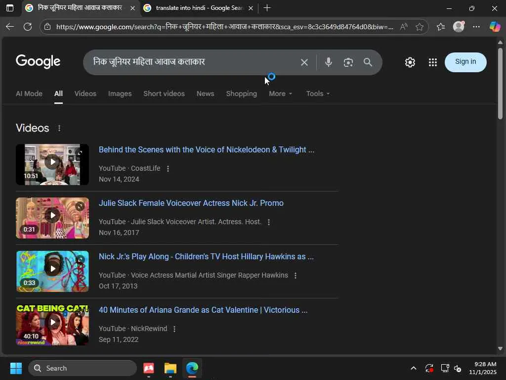
Task: Switch to News results tab
Action: [x=205, y=94]
